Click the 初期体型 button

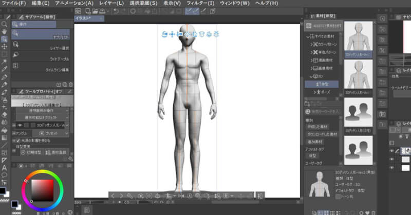28,152
